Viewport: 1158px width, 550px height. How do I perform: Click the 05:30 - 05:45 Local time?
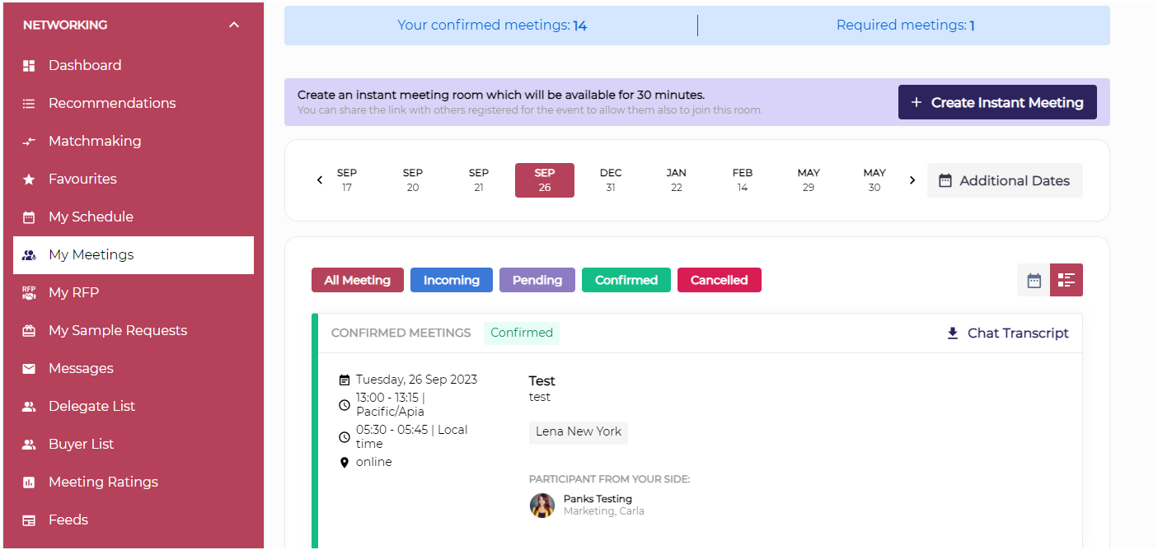coord(412,436)
